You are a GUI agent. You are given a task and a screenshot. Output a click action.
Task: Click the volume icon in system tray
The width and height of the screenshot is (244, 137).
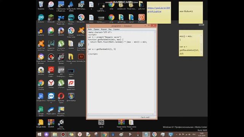point(189,134)
